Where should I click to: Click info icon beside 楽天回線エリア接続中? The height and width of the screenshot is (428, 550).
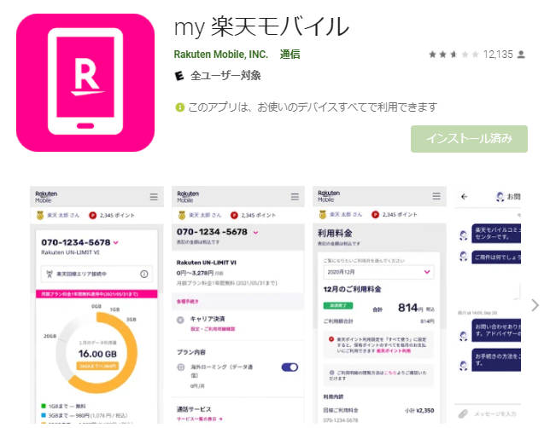[144, 274]
